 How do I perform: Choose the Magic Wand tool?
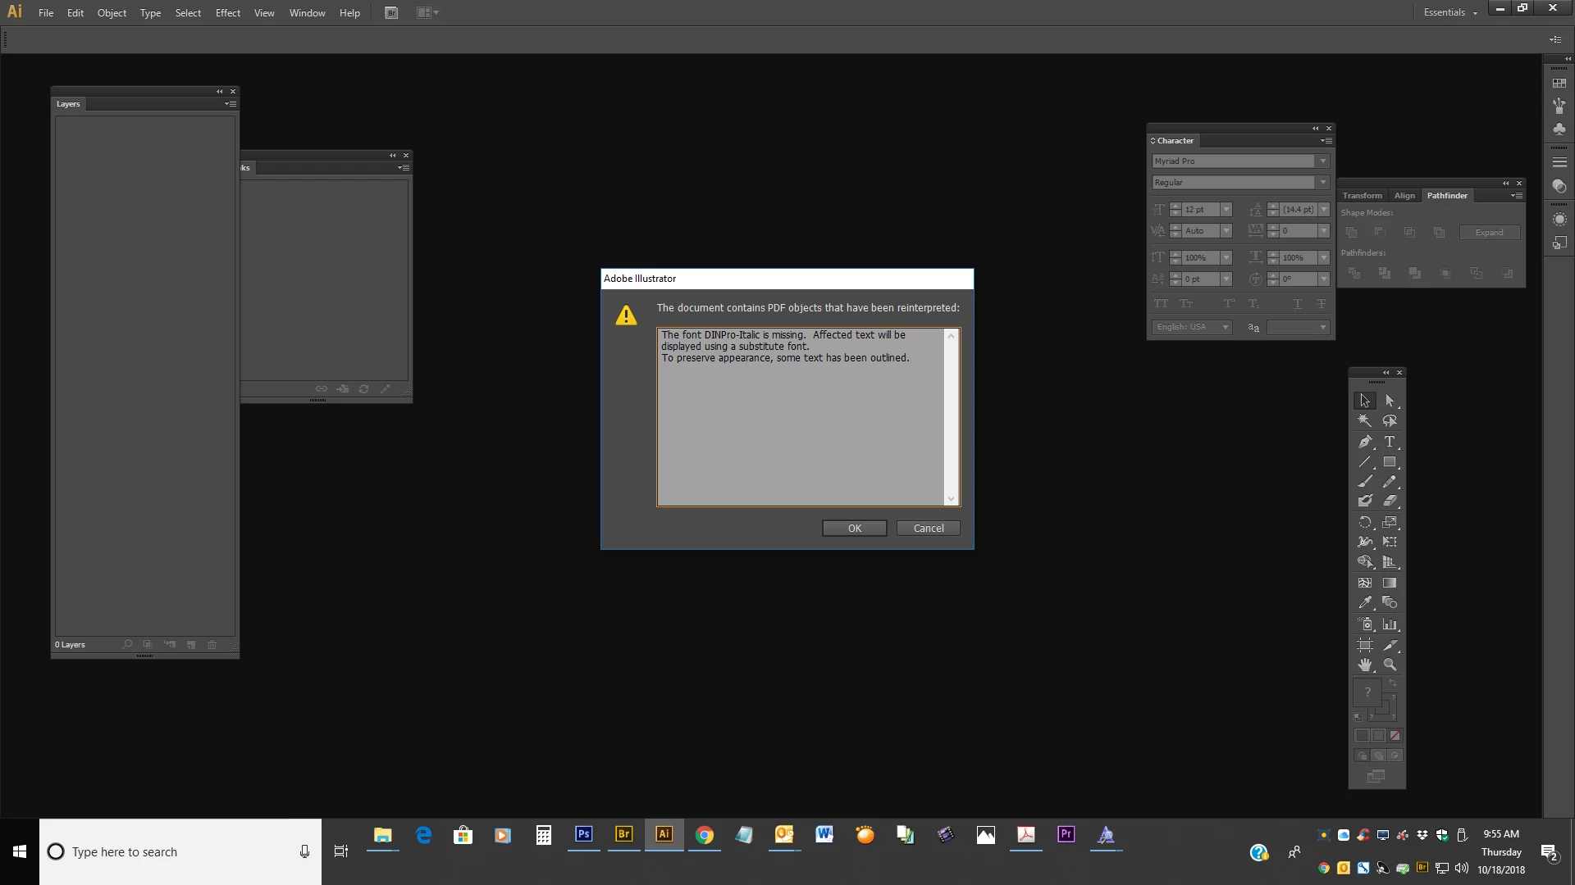click(1365, 420)
